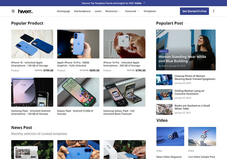
Task: Click the arrow icon in top banner
Action: point(144,3)
